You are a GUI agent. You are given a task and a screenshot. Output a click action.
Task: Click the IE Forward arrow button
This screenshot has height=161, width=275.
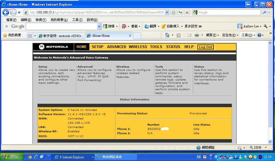click(x=13, y=12)
